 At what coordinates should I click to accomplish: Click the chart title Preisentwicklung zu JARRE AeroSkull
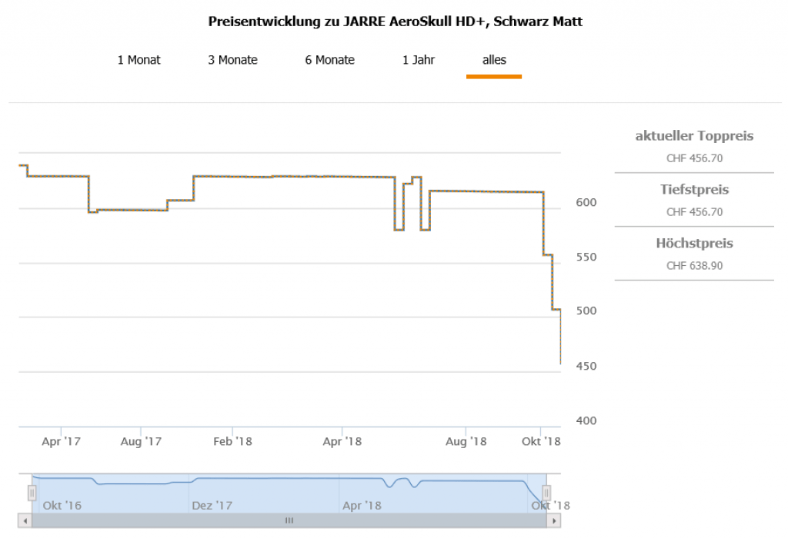tap(395, 22)
